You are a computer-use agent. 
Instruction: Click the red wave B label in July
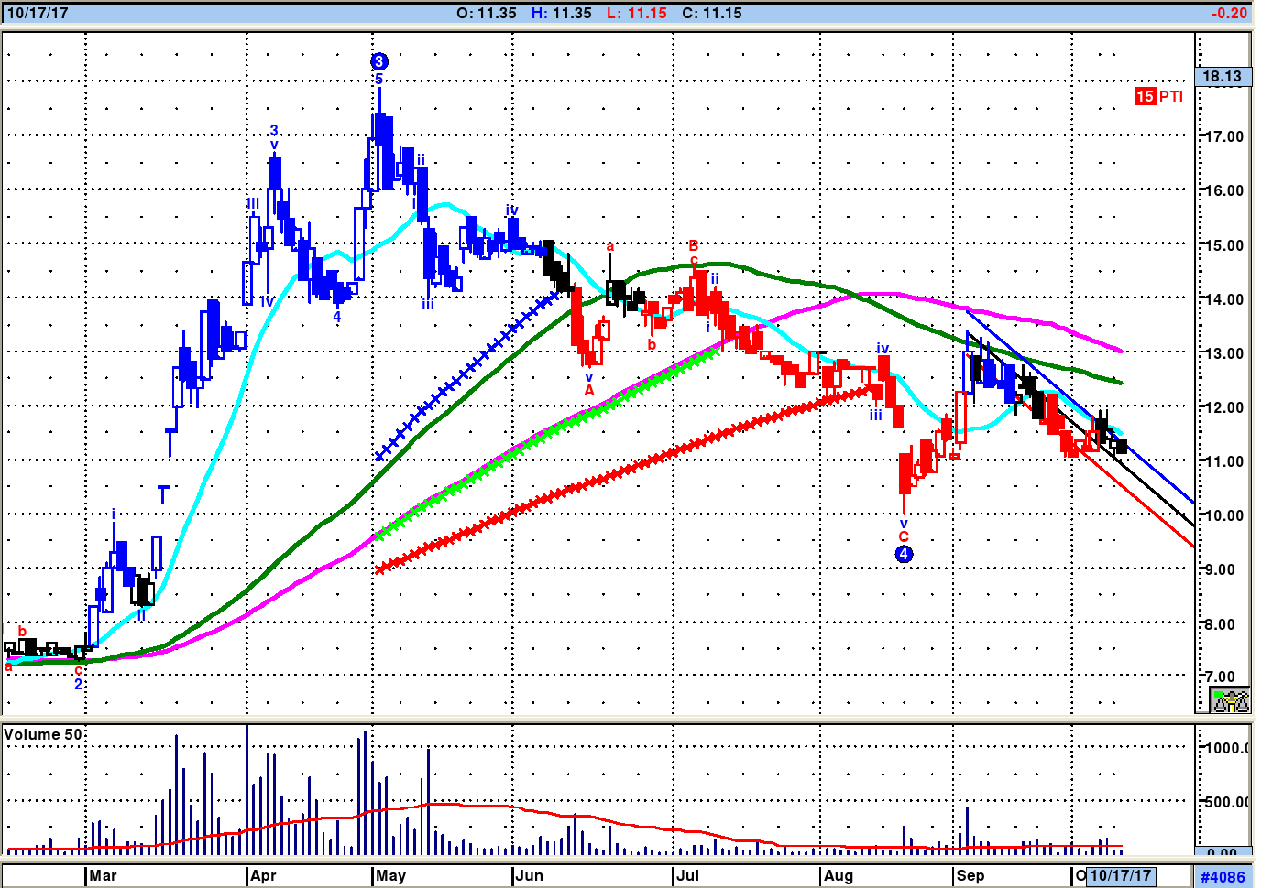(x=693, y=246)
